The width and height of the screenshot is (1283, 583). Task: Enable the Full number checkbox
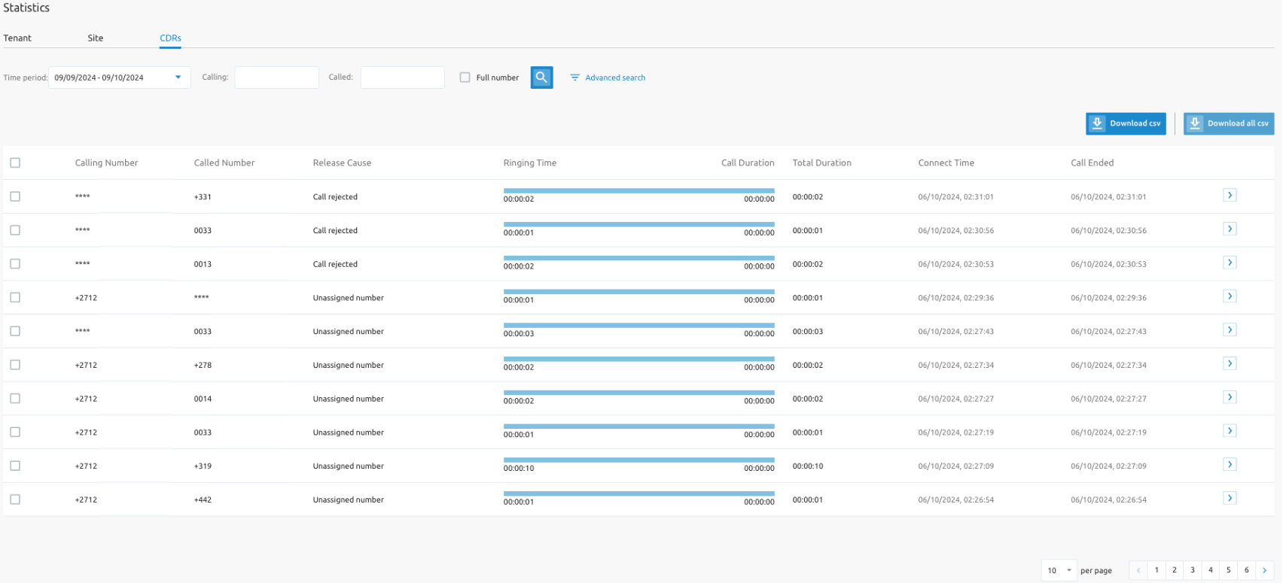[465, 77]
